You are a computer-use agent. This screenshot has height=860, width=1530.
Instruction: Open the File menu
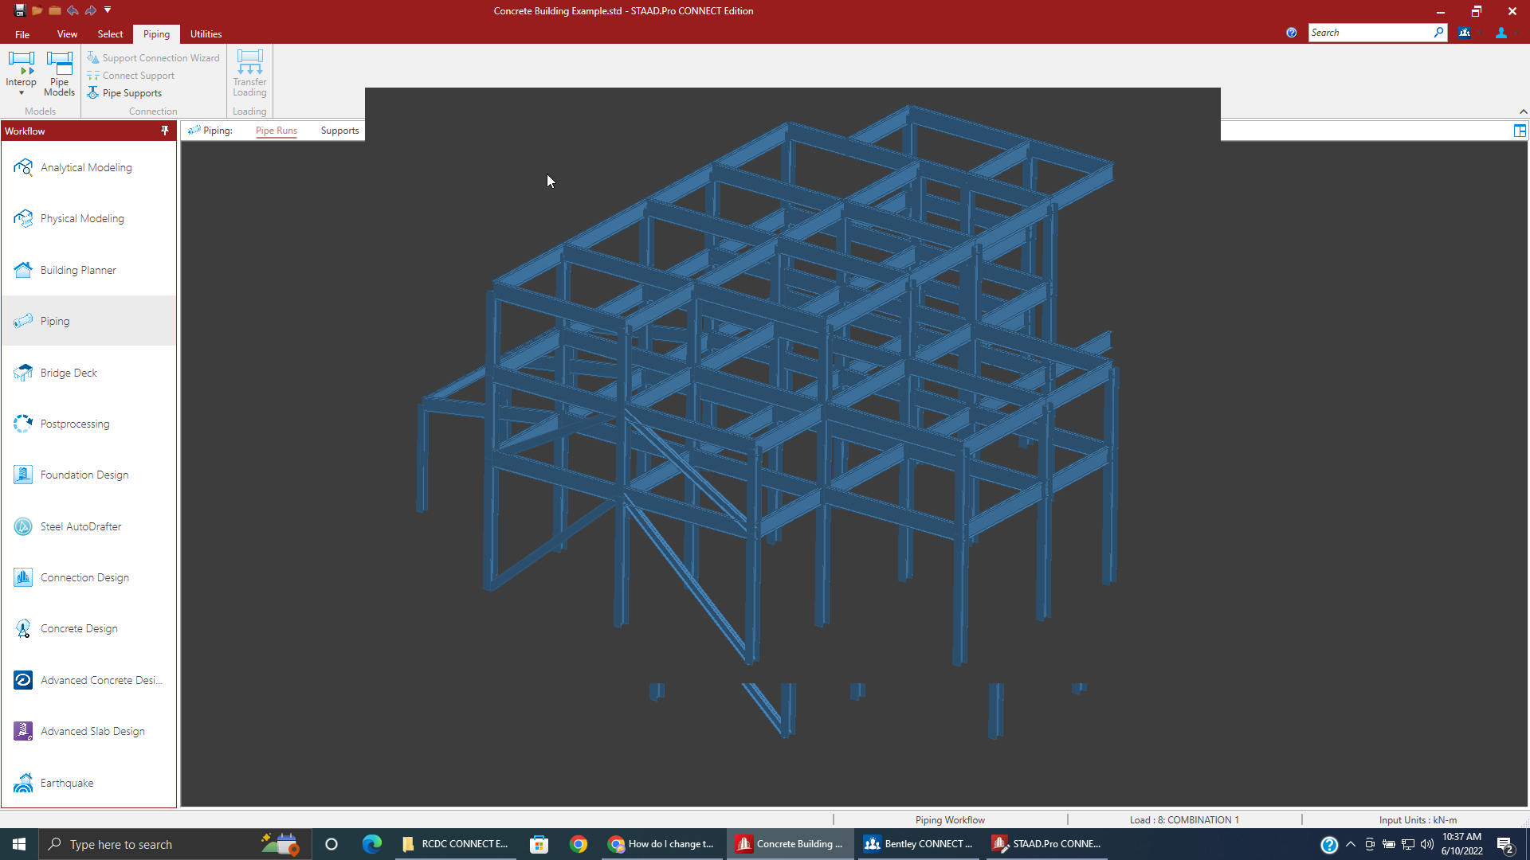click(22, 34)
